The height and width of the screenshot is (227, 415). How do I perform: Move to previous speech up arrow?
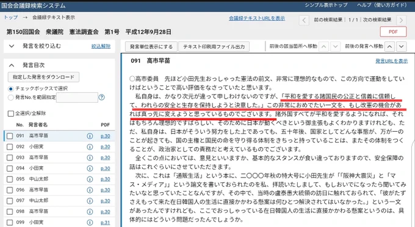389,46
